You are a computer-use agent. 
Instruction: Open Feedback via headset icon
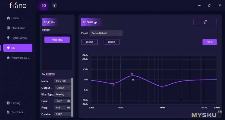pyautogui.click(x=8, y=112)
